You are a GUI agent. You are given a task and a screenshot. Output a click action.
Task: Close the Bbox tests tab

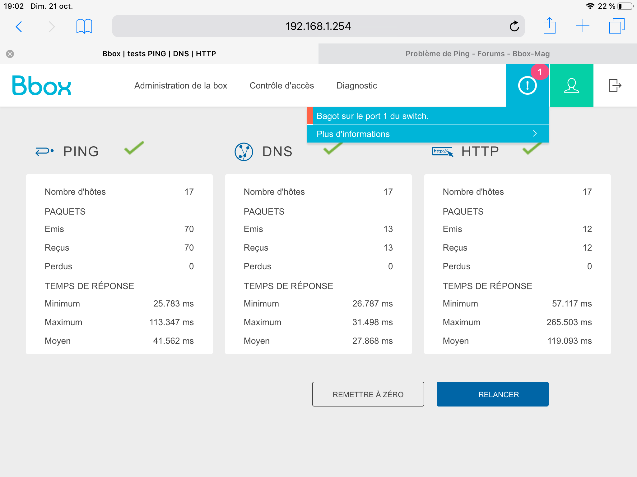[10, 54]
